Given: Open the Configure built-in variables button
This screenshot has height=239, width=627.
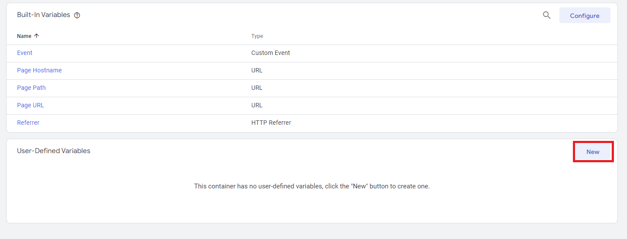Looking at the screenshot, I should 585,16.
